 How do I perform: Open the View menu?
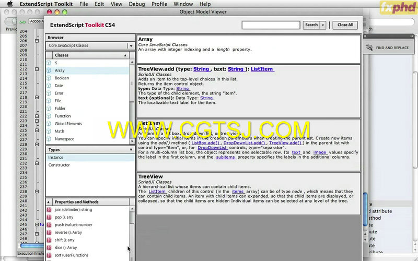click(117, 4)
